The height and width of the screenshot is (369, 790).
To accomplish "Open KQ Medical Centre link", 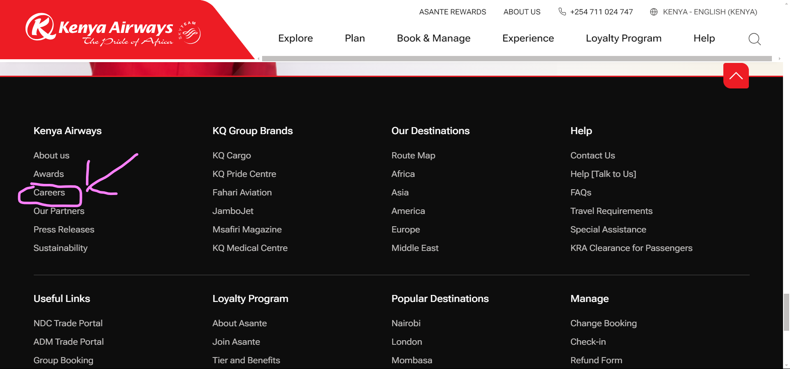I will [250, 248].
